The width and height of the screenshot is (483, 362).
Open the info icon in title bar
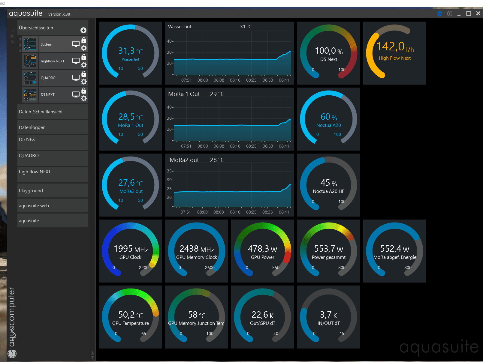(450, 13)
